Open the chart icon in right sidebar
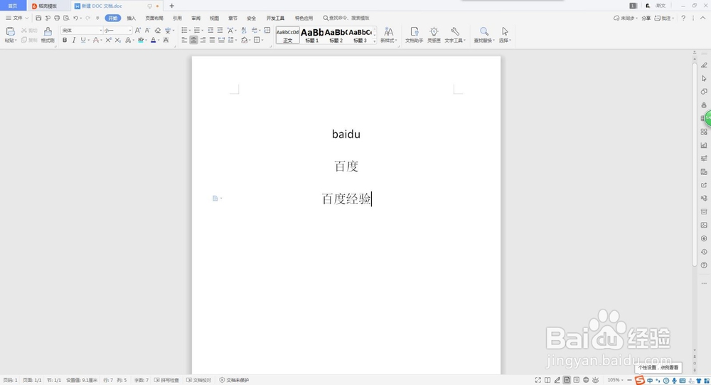Screen dimensions: 711x385 point(704,145)
